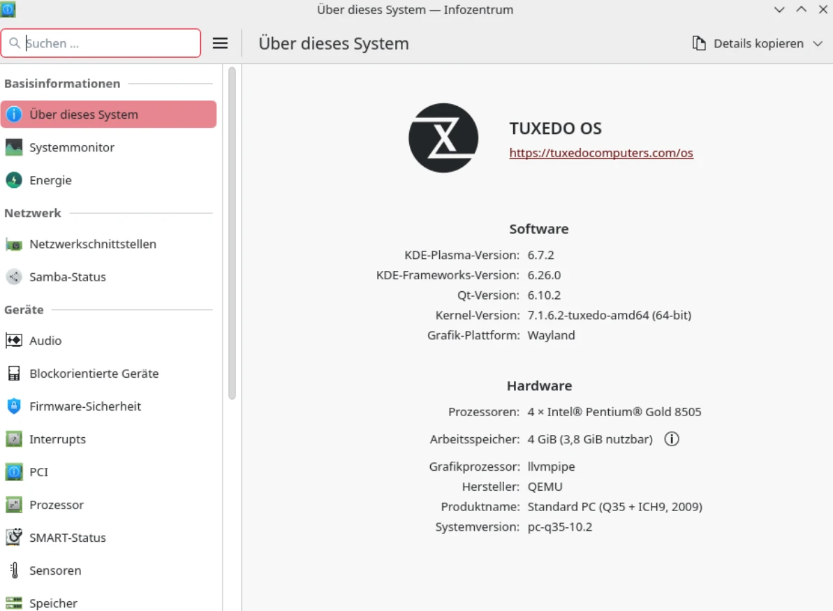Click the Systemmonitor sidebar icon
The height and width of the screenshot is (611, 833).
(14, 147)
